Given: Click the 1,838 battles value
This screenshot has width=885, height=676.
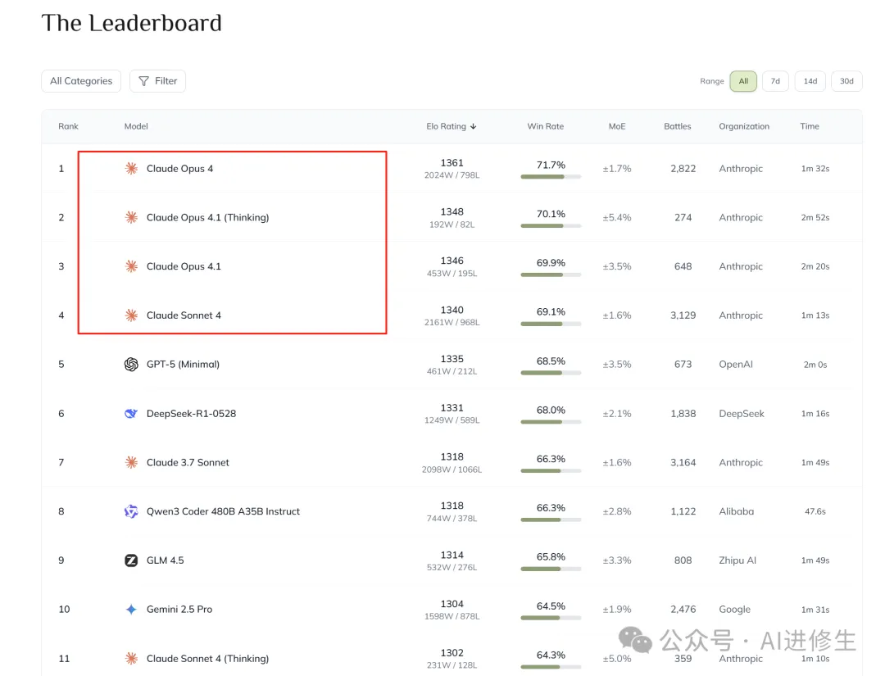Looking at the screenshot, I should 683,413.
